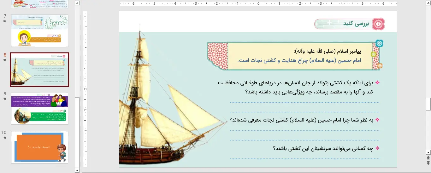This screenshot has width=431, height=173.
Task: Click the animation star under slide 7
Action: coord(4,21)
